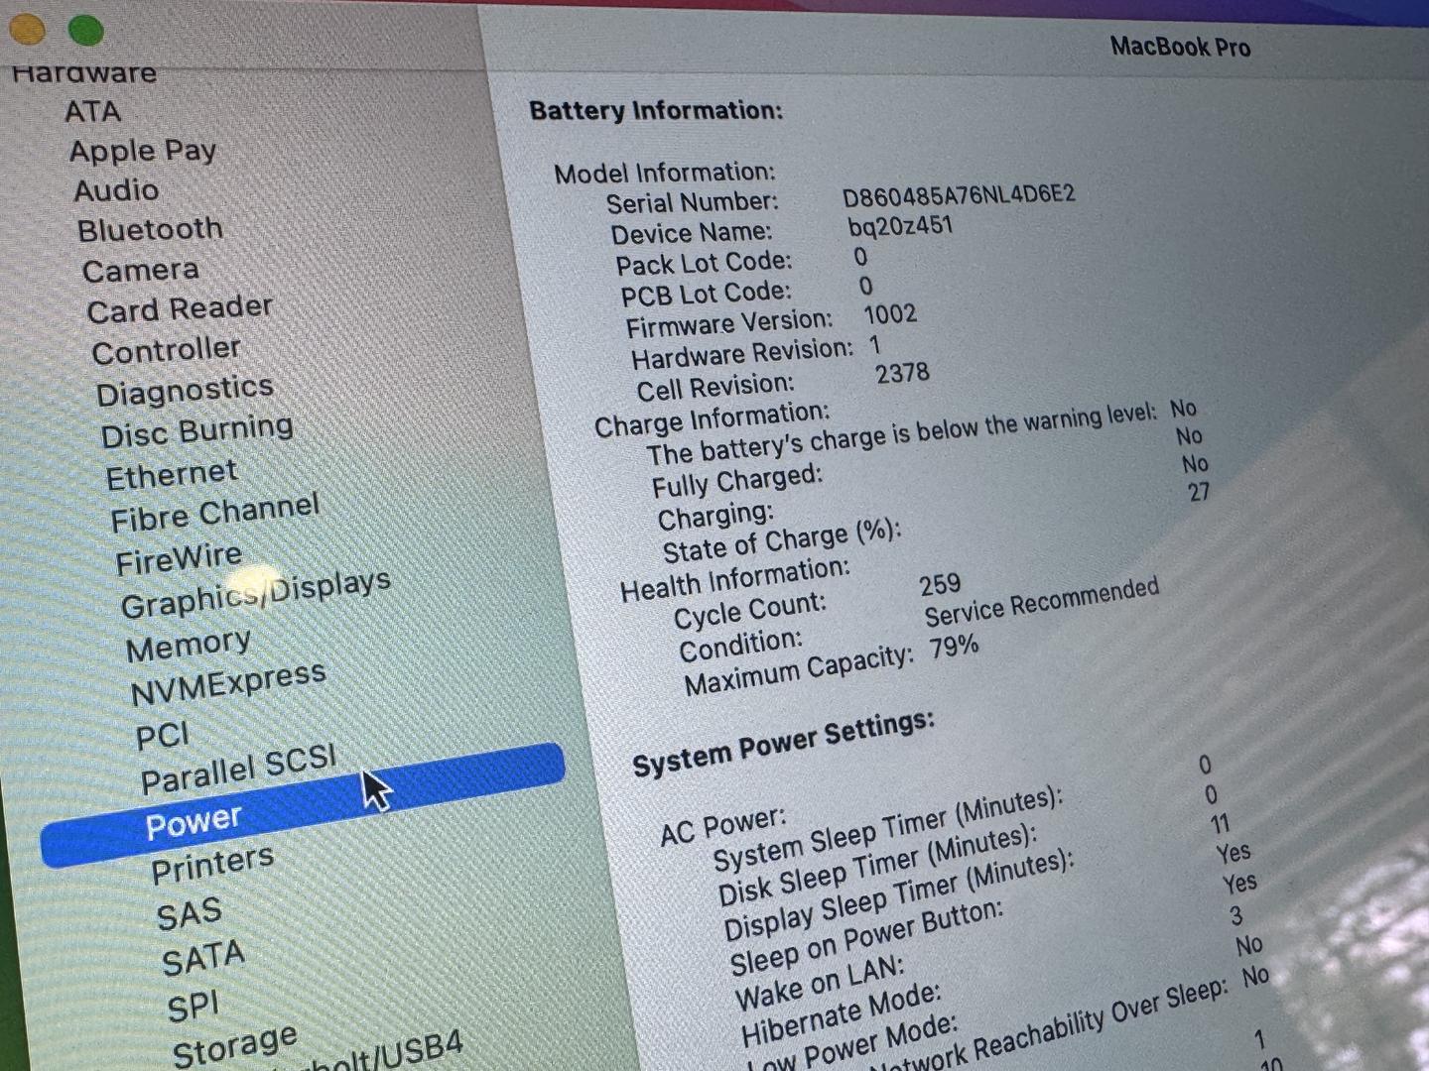Show Memory information
Viewport: 1429px width, 1071px height.
189,647
